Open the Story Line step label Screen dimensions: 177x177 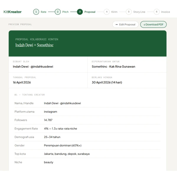coord(139,12)
